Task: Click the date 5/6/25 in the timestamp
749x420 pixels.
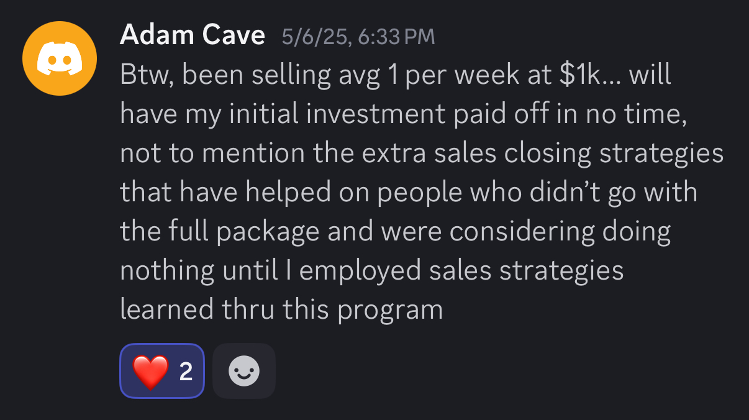Action: [x=312, y=37]
